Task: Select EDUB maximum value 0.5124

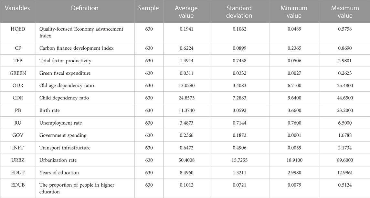Action: click(345, 185)
